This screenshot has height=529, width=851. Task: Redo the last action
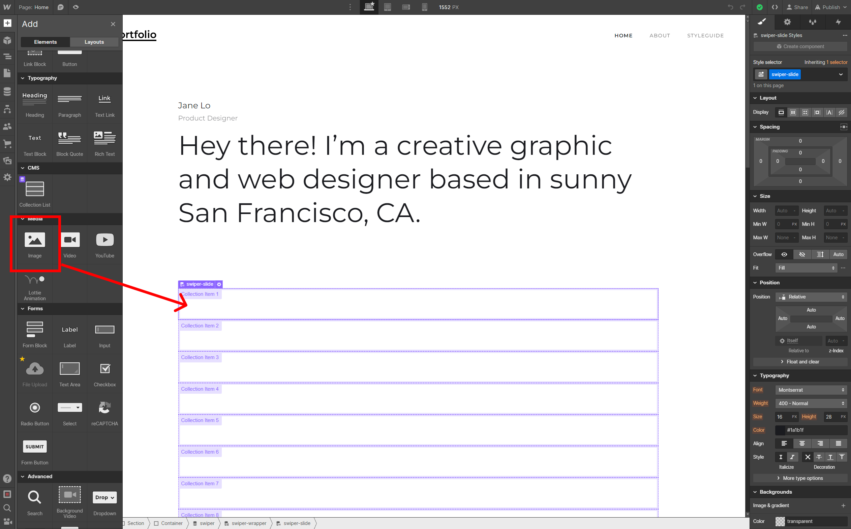[x=742, y=7]
